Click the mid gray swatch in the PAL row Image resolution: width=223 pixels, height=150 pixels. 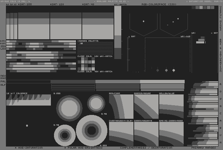point(118,82)
